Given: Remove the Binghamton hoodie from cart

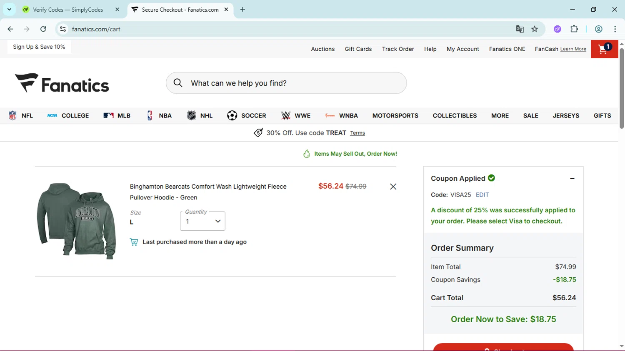Looking at the screenshot, I should click(x=393, y=187).
